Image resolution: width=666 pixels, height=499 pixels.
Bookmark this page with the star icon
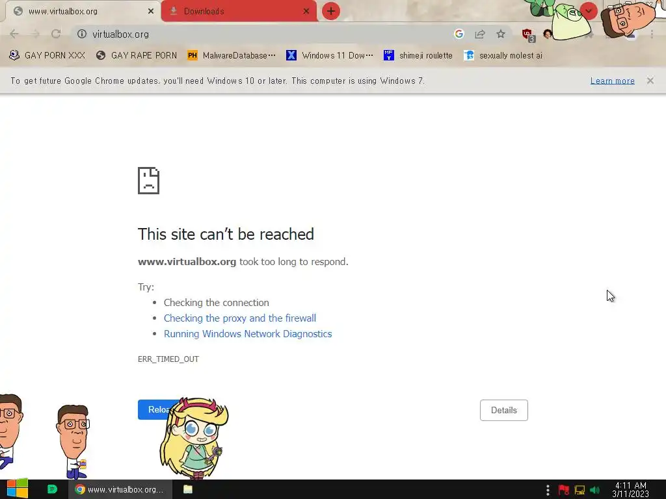pos(501,34)
